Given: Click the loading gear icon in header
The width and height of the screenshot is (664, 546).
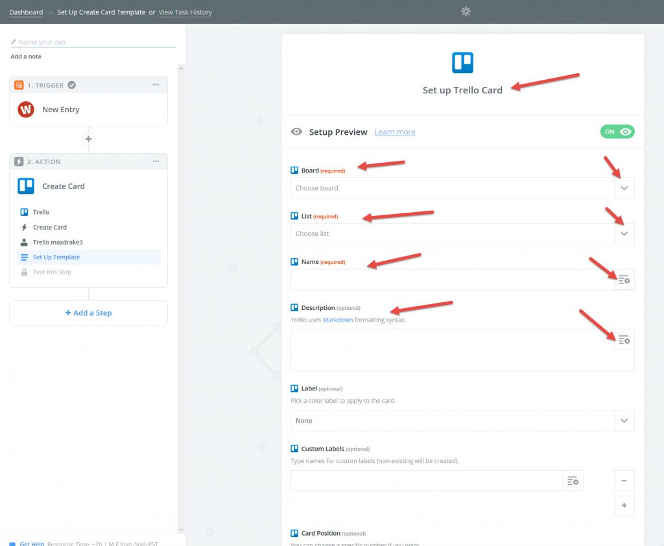Looking at the screenshot, I should 465,12.
